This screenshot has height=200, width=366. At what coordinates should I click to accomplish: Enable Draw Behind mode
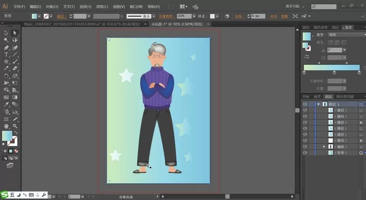(x=11, y=158)
